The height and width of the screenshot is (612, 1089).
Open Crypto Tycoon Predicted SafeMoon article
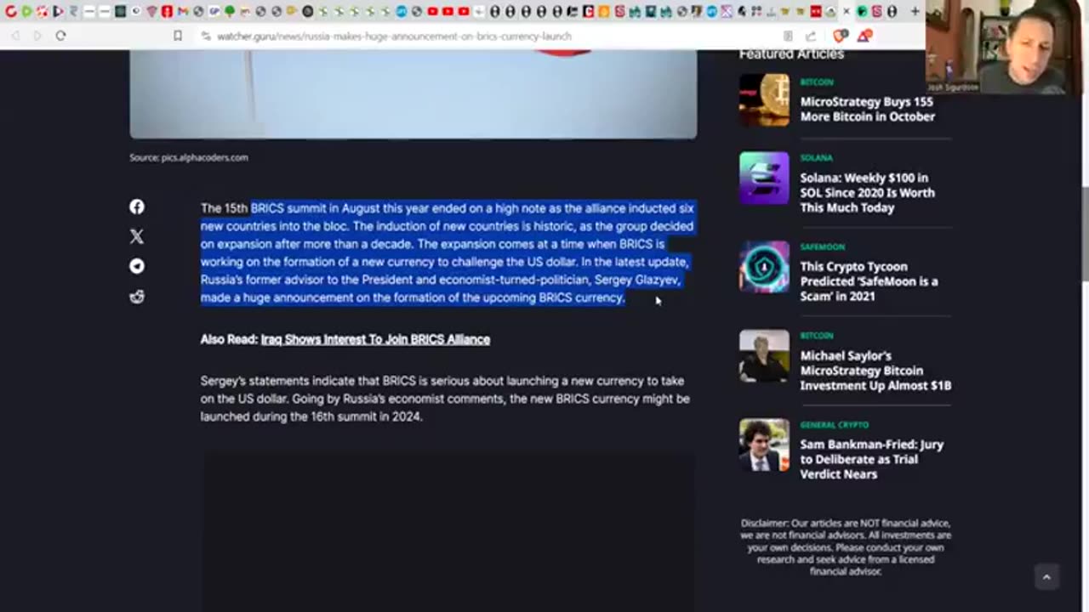pos(869,281)
